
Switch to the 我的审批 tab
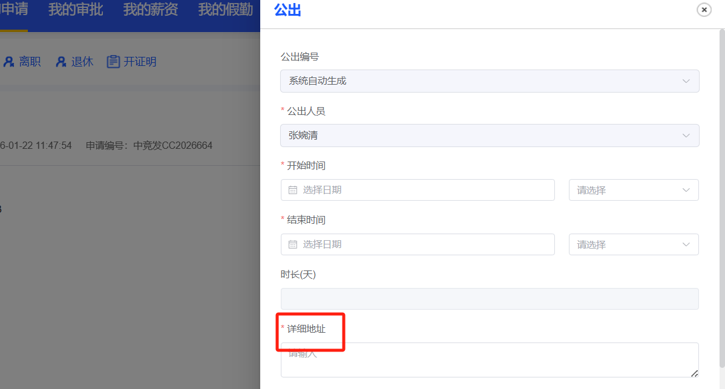pos(76,9)
